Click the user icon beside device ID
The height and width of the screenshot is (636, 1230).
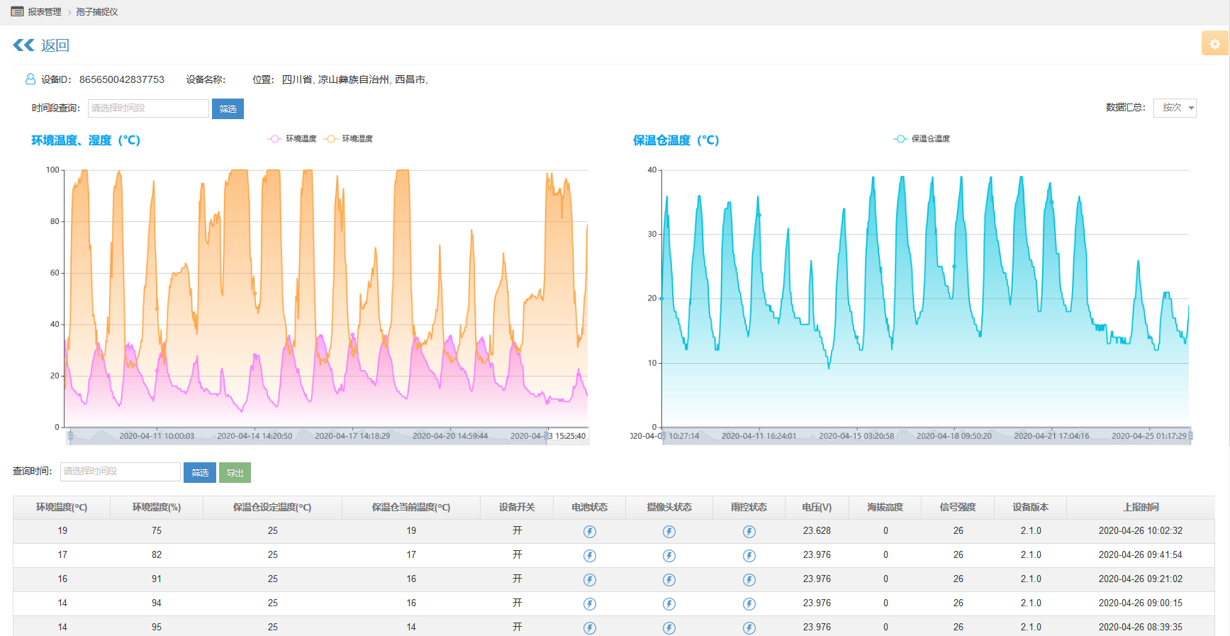(x=30, y=79)
